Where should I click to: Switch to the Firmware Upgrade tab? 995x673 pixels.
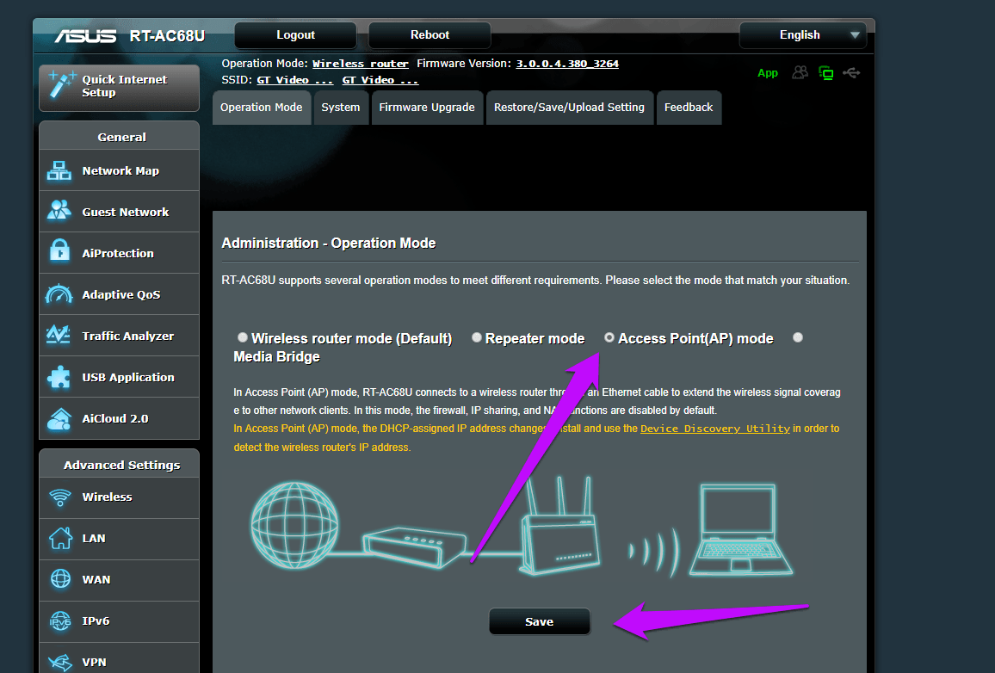(x=427, y=108)
